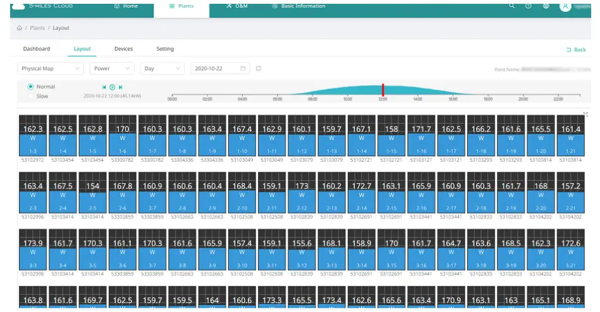
Task: Click the refresh icon beside the date
Action: [259, 68]
